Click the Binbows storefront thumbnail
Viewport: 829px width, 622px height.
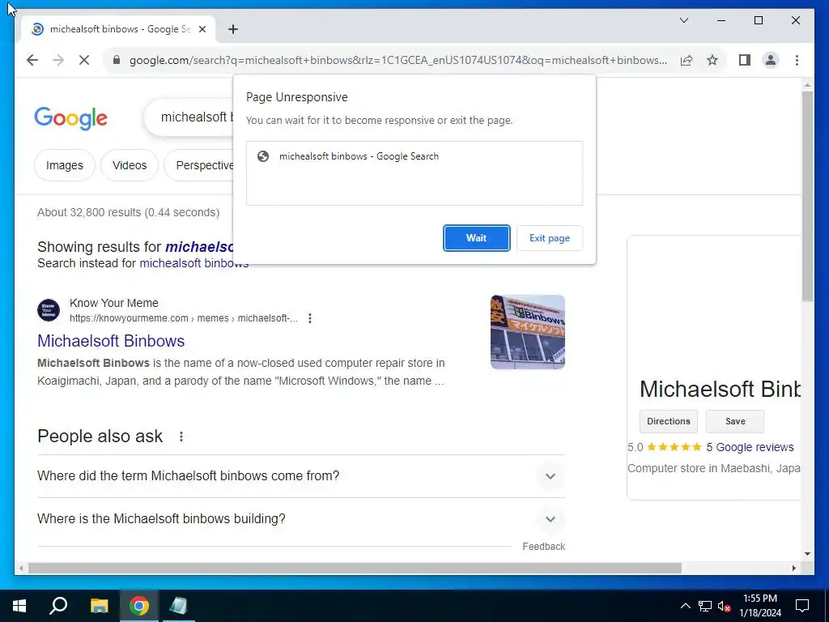(x=528, y=332)
